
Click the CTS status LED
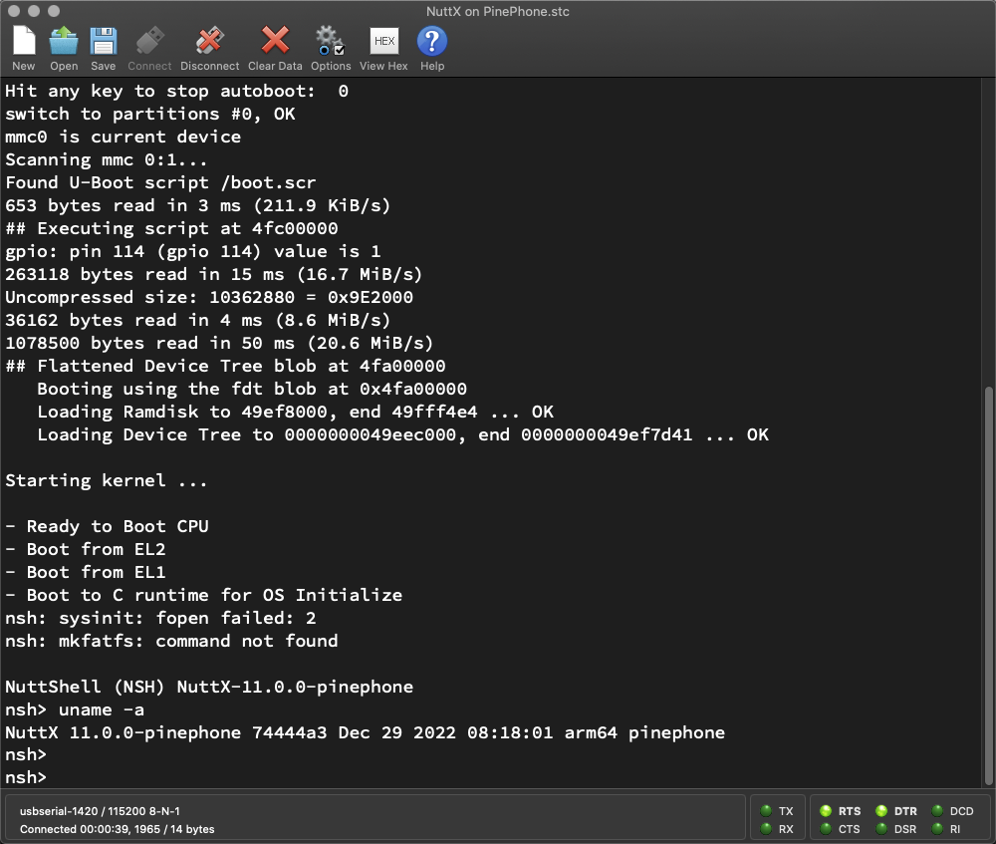coord(827,829)
